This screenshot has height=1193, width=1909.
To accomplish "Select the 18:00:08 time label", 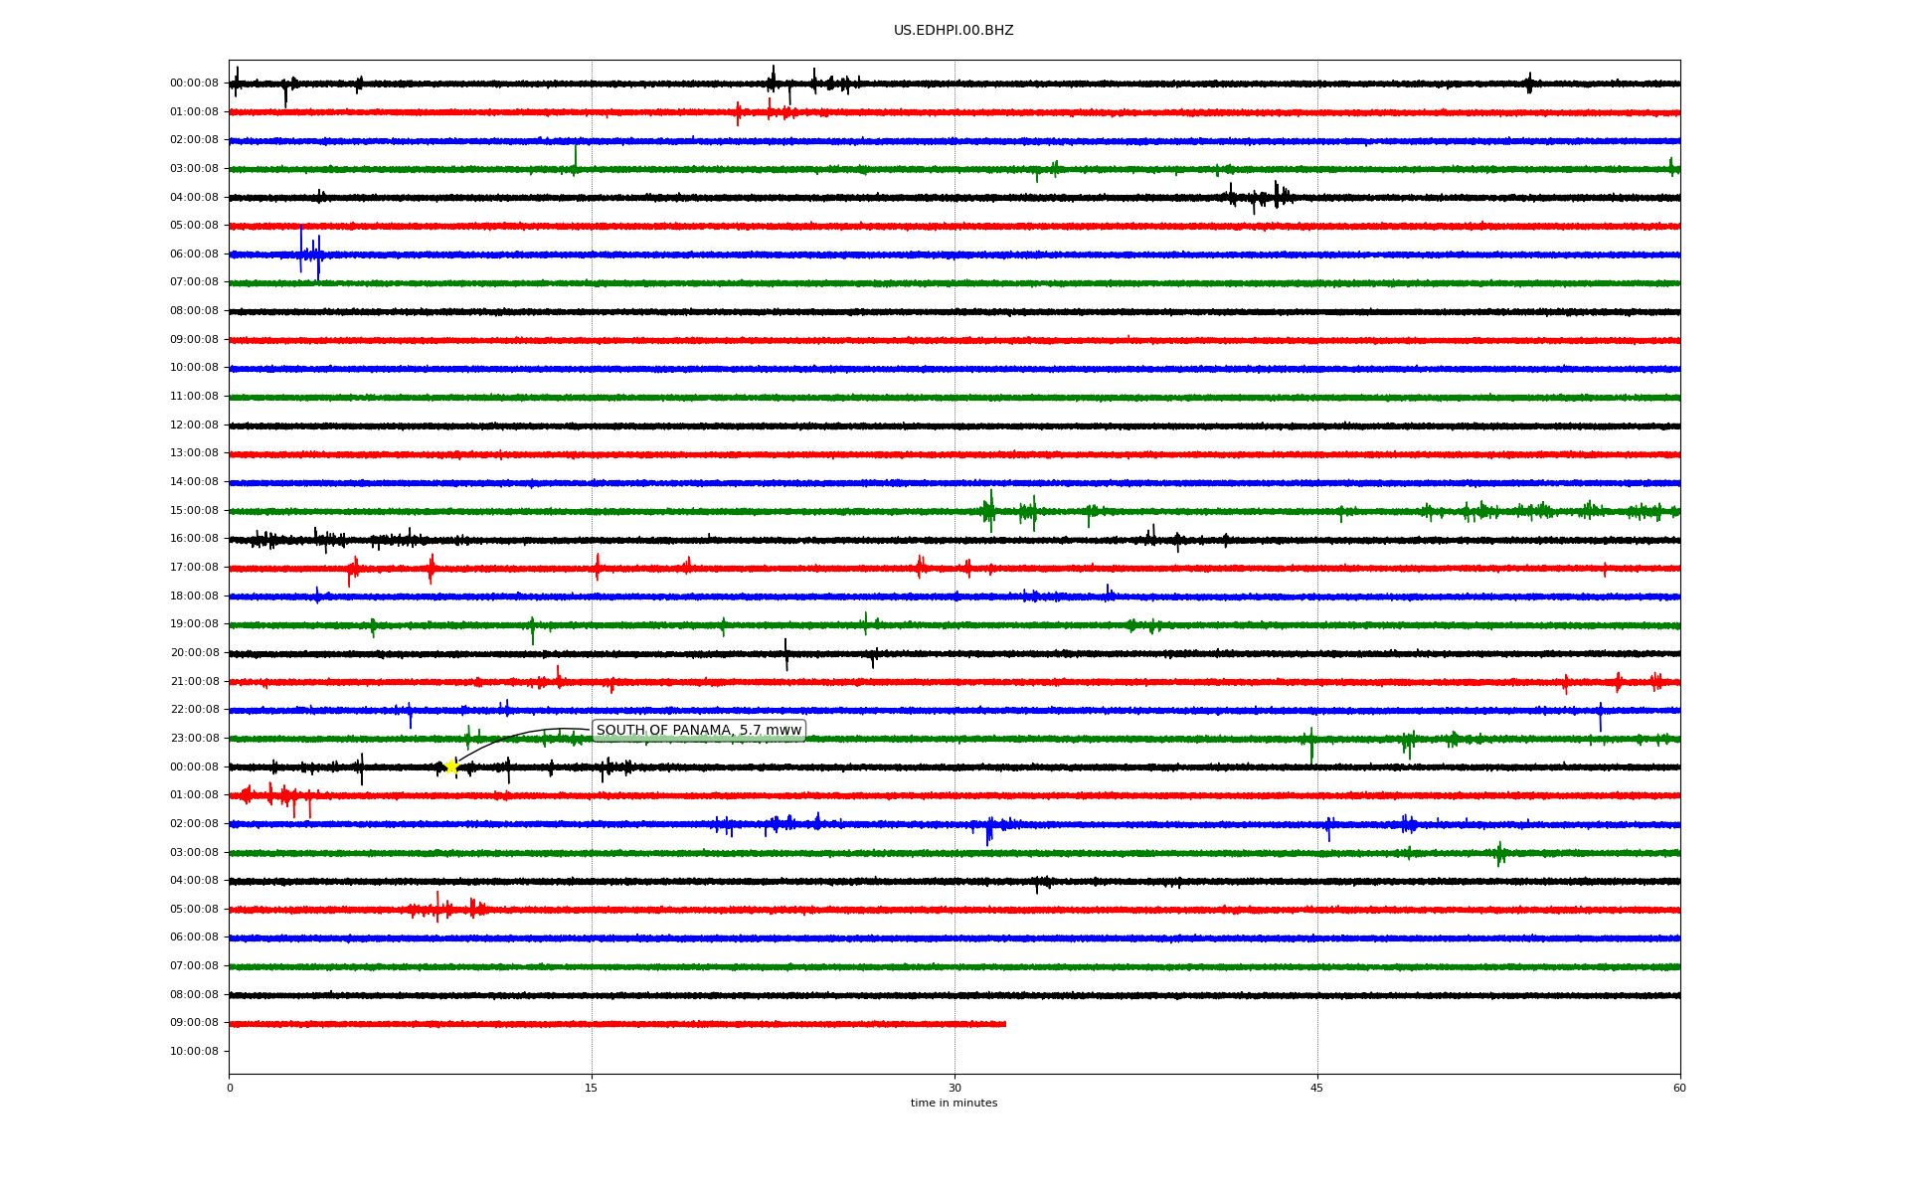I will [194, 596].
